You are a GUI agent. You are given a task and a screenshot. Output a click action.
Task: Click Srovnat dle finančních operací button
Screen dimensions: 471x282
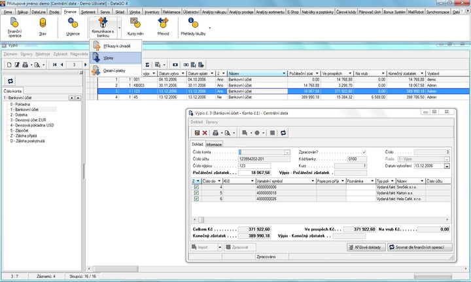click(419, 247)
